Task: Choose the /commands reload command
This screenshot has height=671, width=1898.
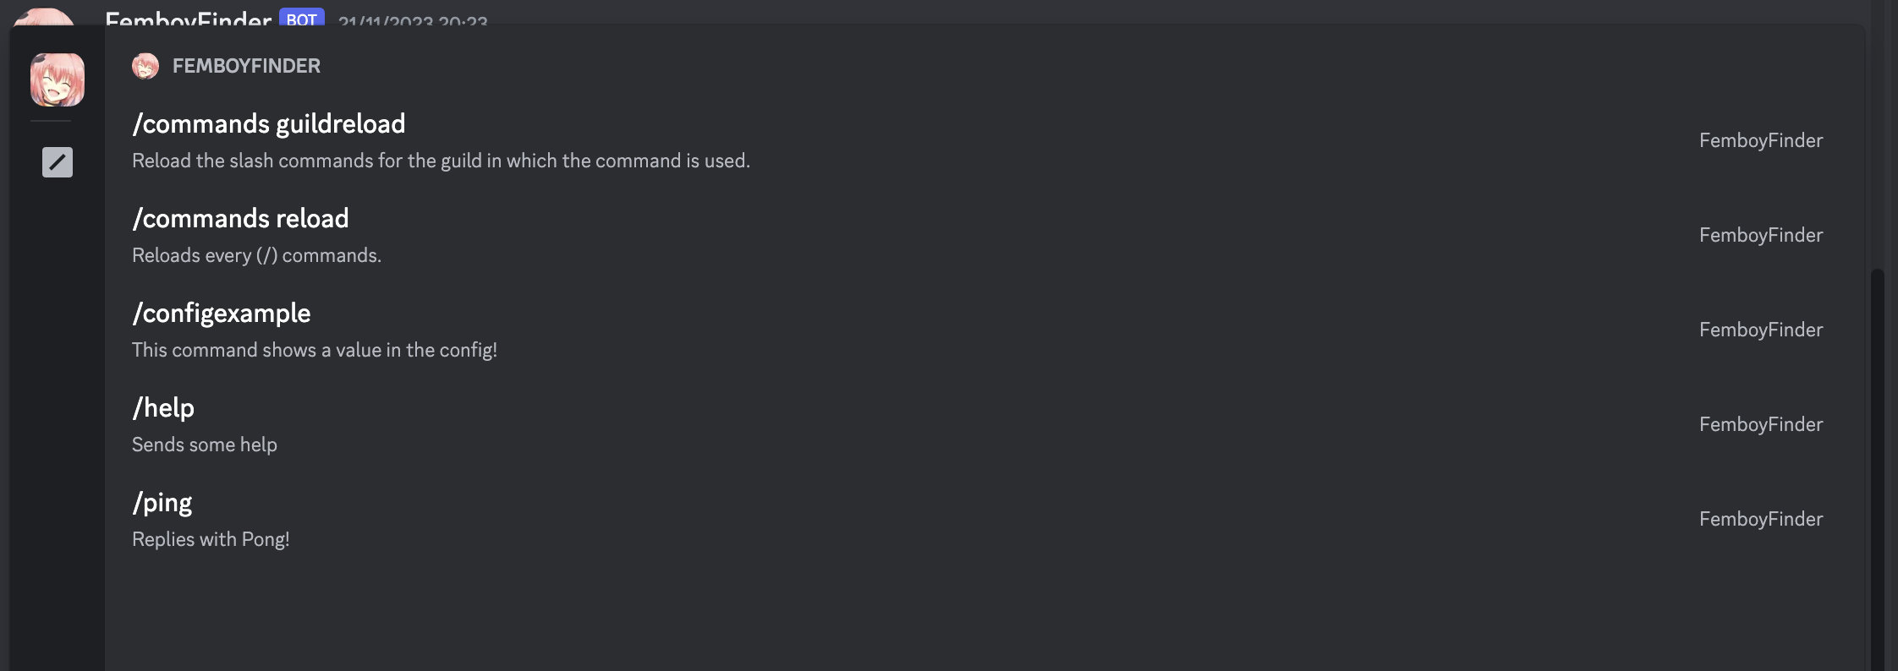Action: [985, 235]
